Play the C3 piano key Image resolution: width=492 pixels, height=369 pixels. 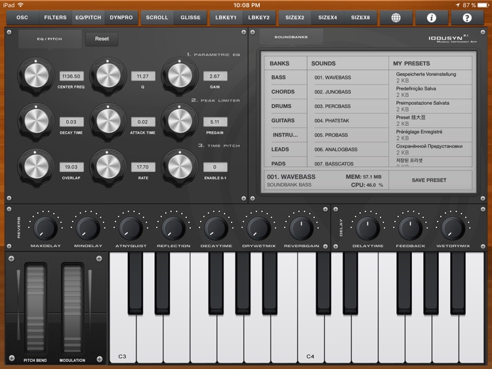point(123,339)
